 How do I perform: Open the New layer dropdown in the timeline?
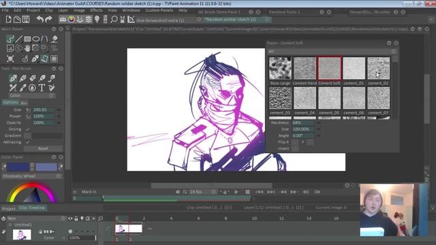36,218
